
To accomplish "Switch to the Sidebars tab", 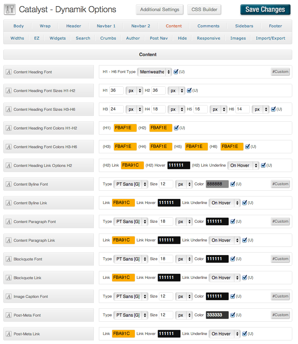I will point(244,26).
